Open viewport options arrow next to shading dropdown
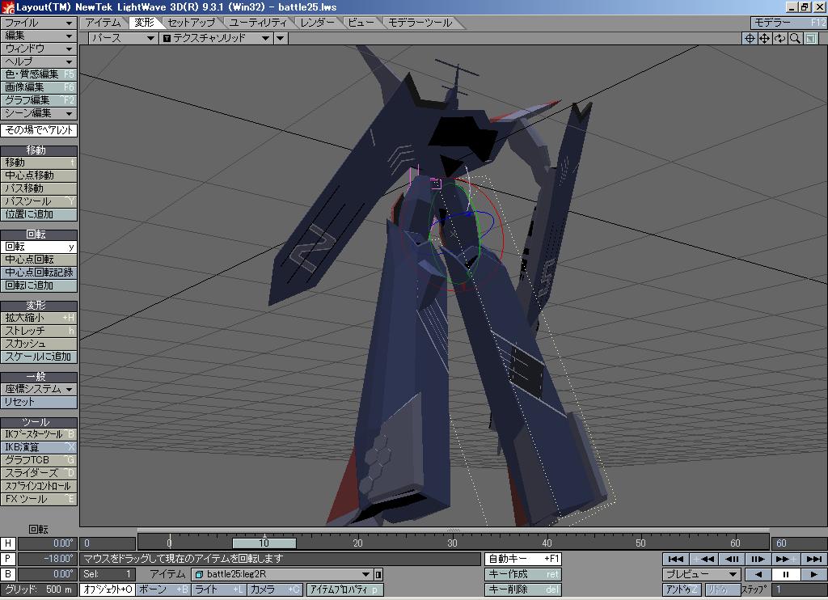This screenshot has height=600, width=828. tap(281, 38)
